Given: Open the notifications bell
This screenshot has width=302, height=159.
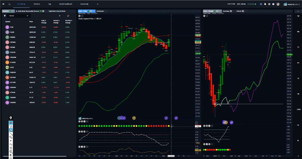Looking at the screenshot, I should (x=265, y=4).
